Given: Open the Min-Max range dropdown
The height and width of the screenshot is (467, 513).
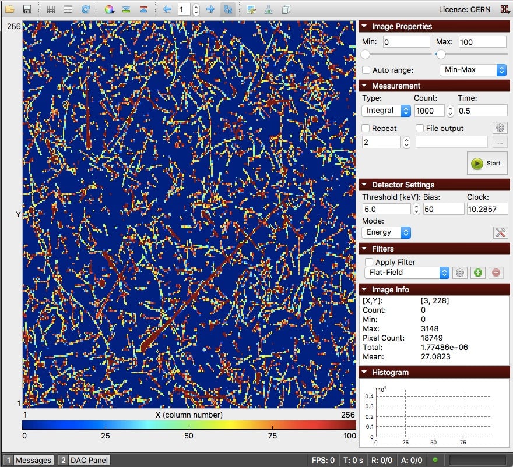Looking at the screenshot, I should point(472,69).
